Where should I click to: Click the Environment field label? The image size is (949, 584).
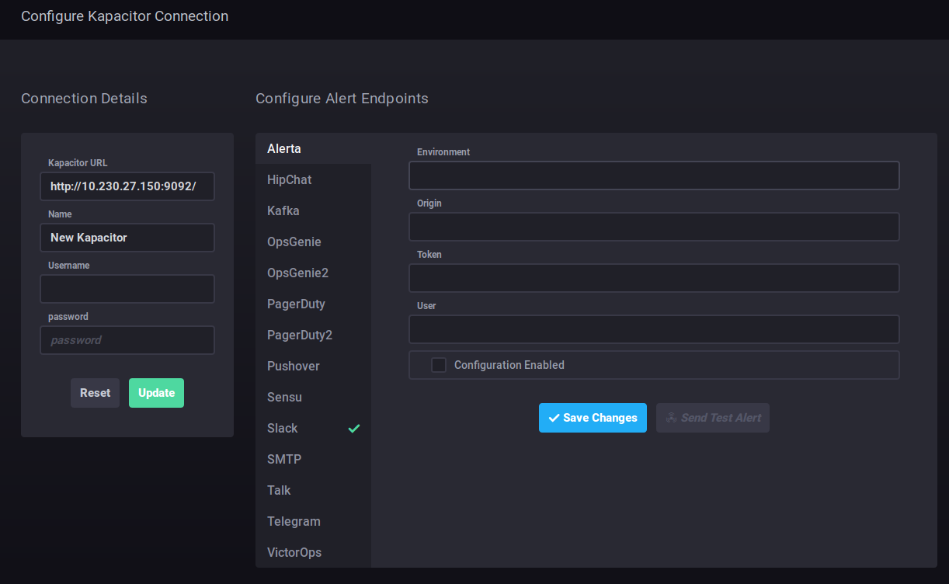point(443,152)
